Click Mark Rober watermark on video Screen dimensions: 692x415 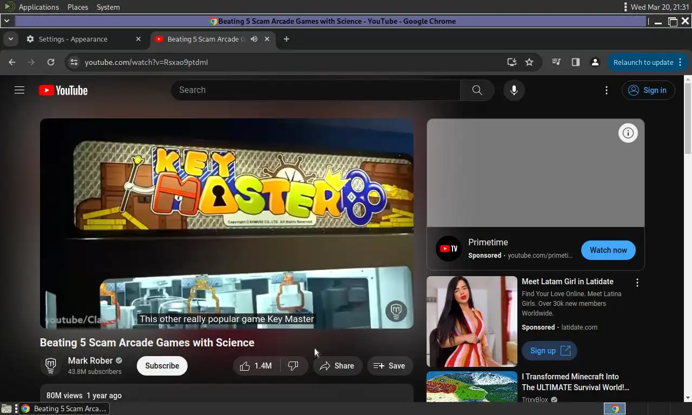point(396,311)
